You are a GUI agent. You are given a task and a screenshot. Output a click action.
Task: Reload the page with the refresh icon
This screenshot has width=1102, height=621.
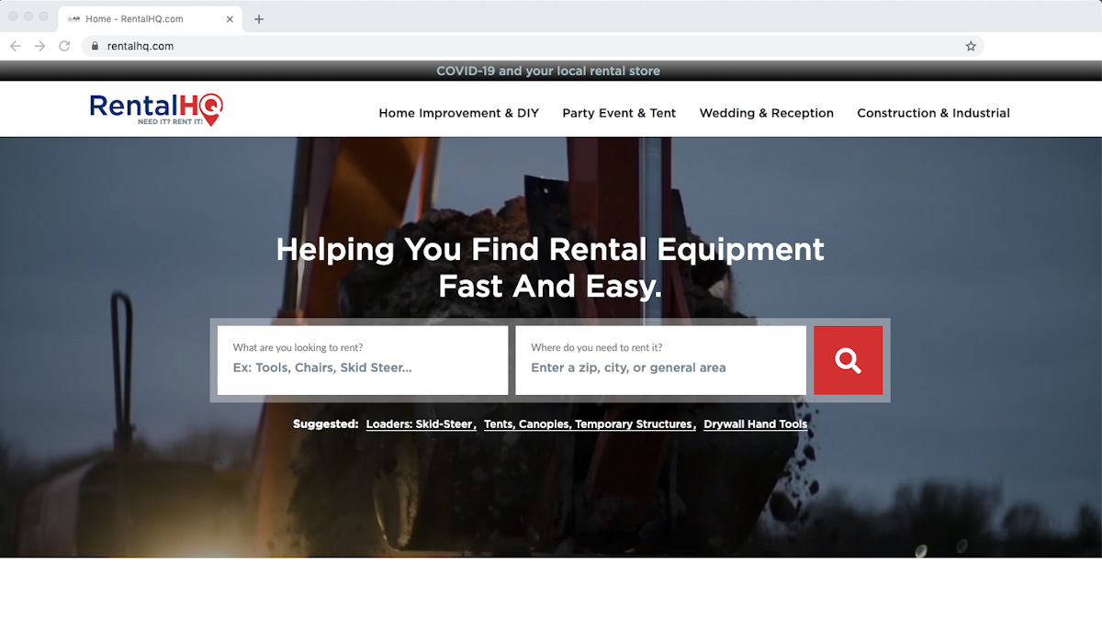tap(62, 46)
